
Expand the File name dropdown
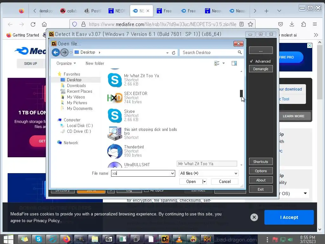click(172, 173)
